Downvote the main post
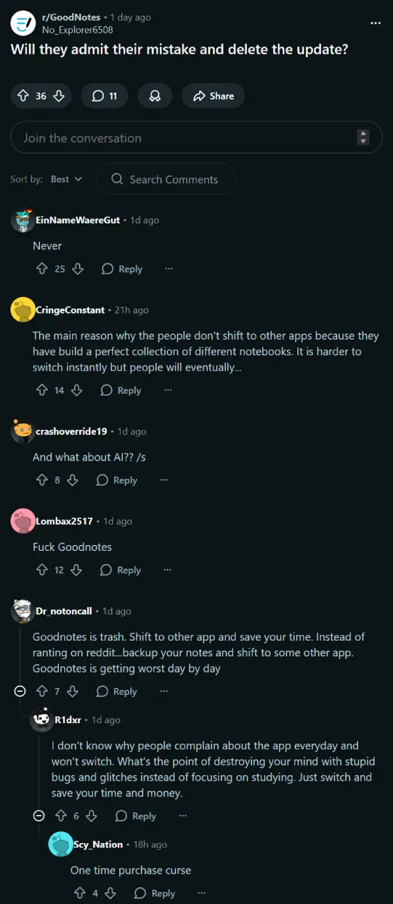393x904 pixels. (58, 96)
